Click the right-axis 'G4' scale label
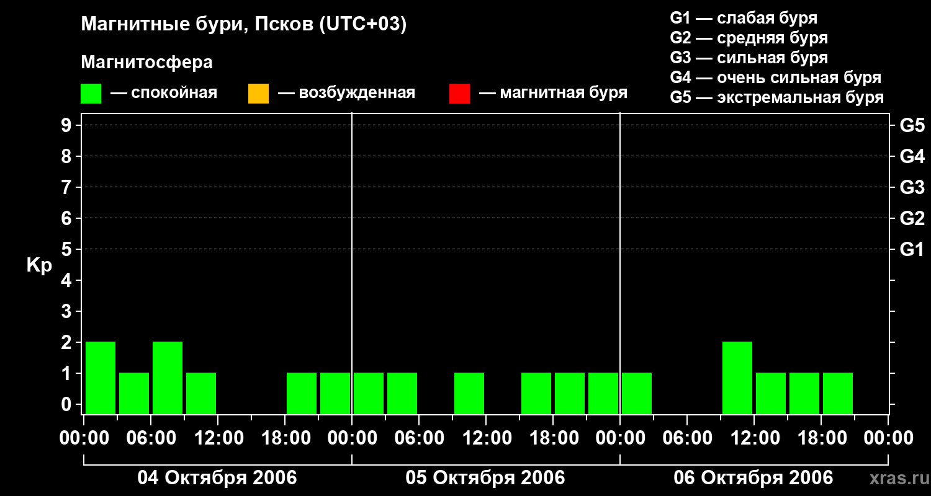Viewport: 931px width, 496px height. point(912,156)
